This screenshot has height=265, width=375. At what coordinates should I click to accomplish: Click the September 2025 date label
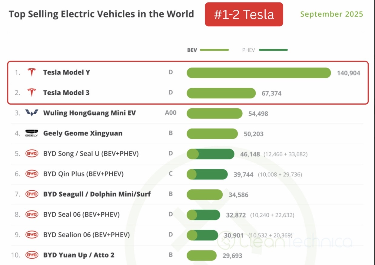tap(331, 14)
